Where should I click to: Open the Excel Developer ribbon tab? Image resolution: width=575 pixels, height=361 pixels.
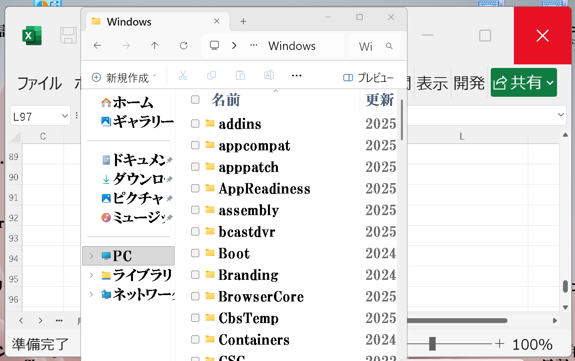pos(469,83)
